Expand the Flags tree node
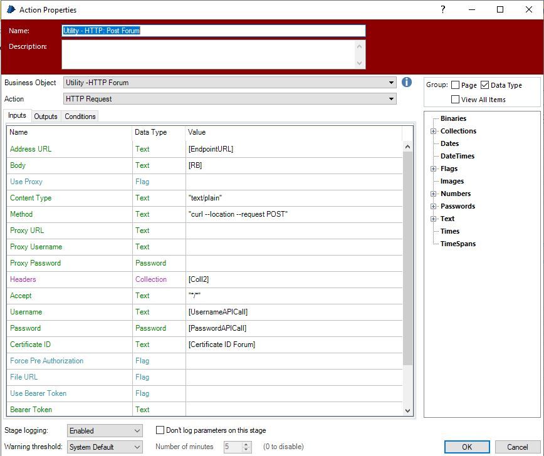Viewport: 544px width, 456px height. 433,168
